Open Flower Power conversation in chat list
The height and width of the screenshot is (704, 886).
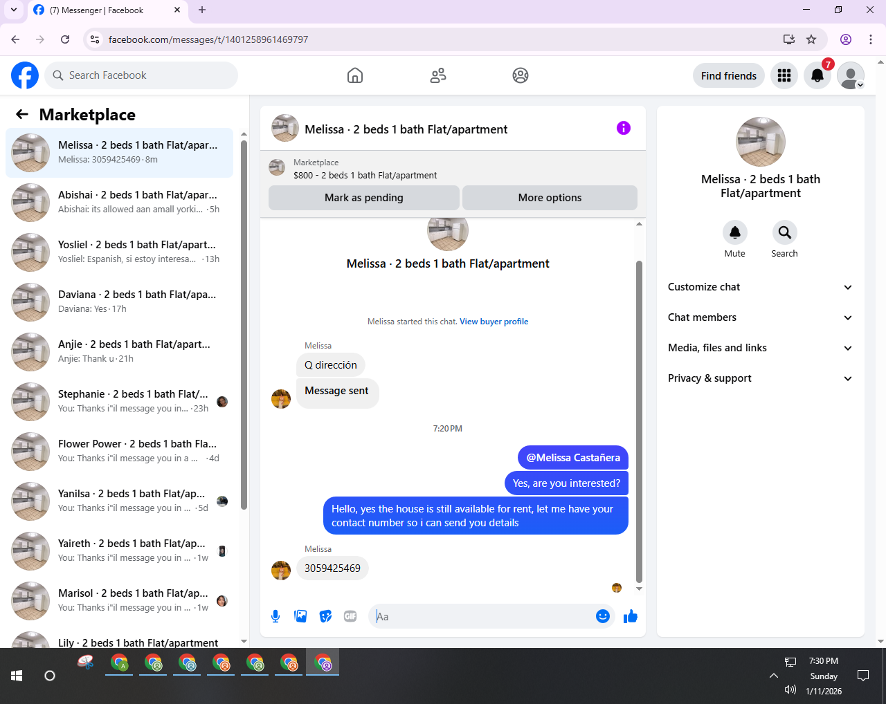[x=119, y=452]
